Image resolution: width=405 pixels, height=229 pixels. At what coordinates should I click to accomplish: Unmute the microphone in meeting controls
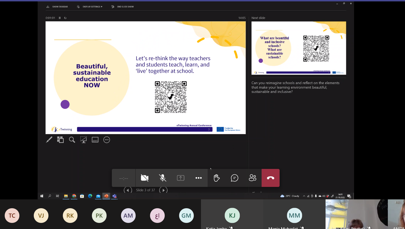(x=162, y=178)
